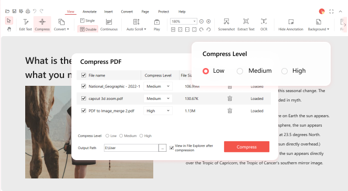Open compress level dropdown for PDF to Image_merge 2.pdf
This screenshot has width=348, height=191.
click(x=158, y=110)
